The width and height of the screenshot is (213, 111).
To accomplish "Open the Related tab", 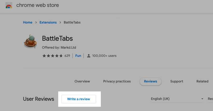I will 202,81.
